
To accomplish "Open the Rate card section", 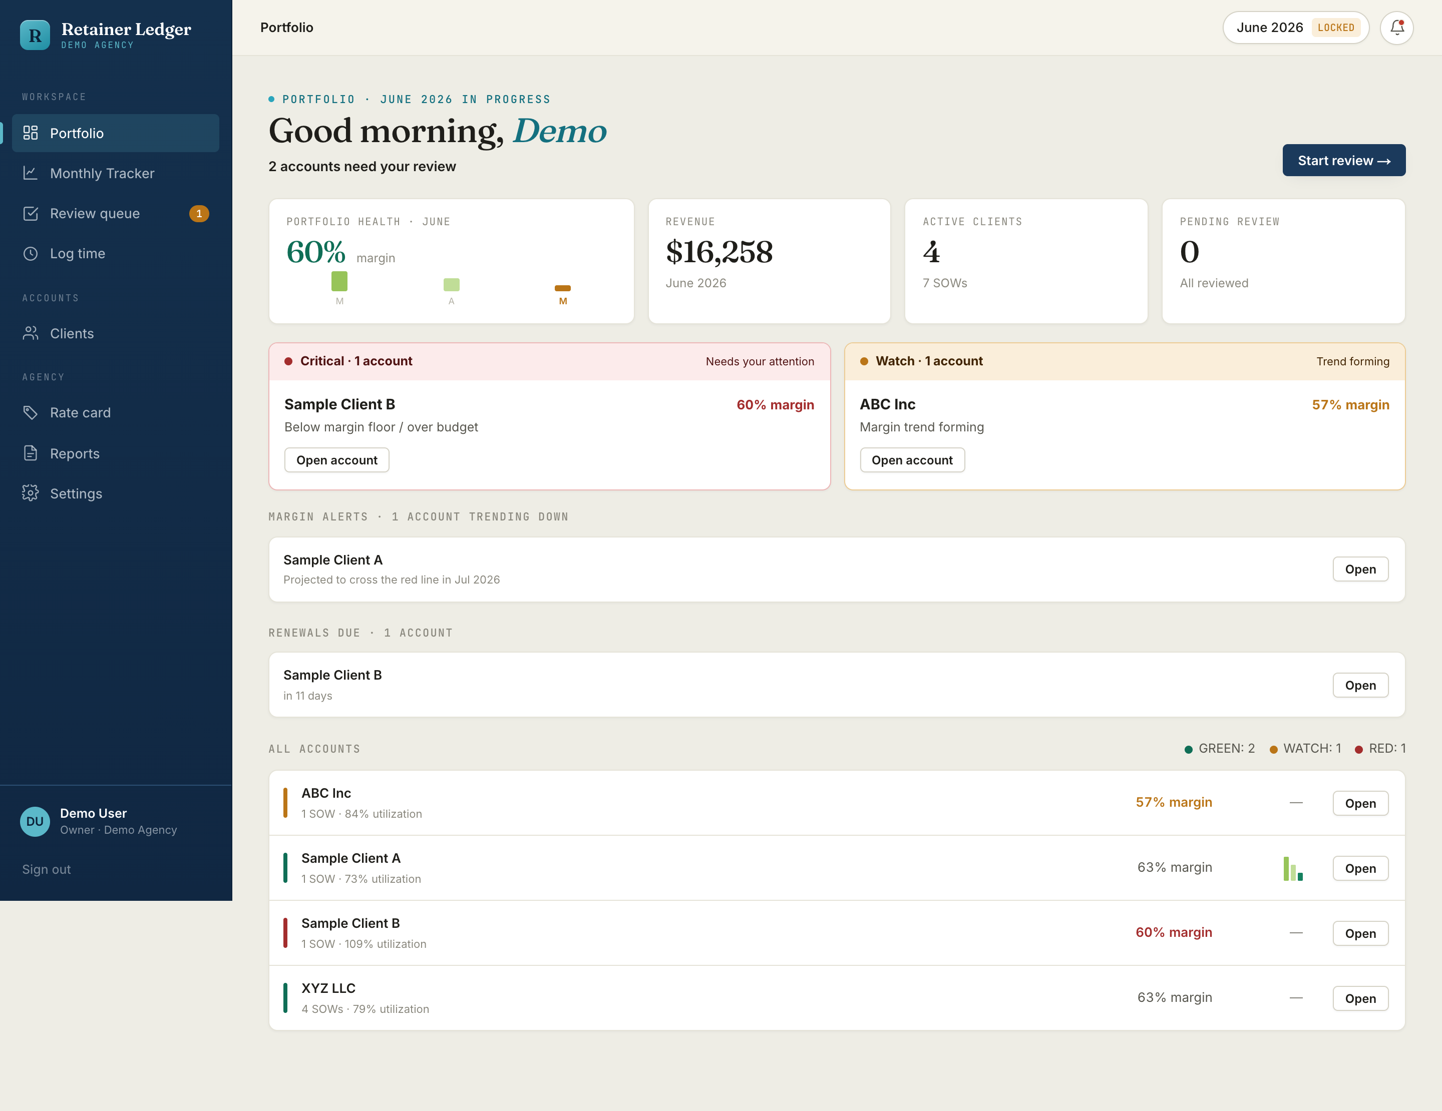I will click(x=116, y=413).
